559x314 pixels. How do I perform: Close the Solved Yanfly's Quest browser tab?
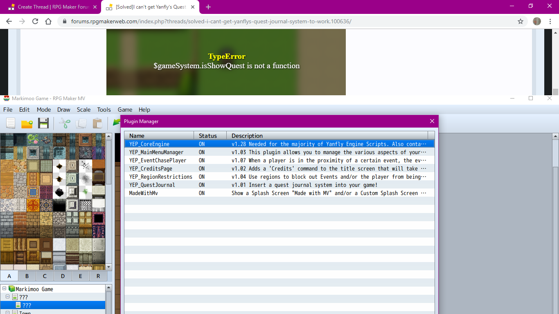point(194,7)
